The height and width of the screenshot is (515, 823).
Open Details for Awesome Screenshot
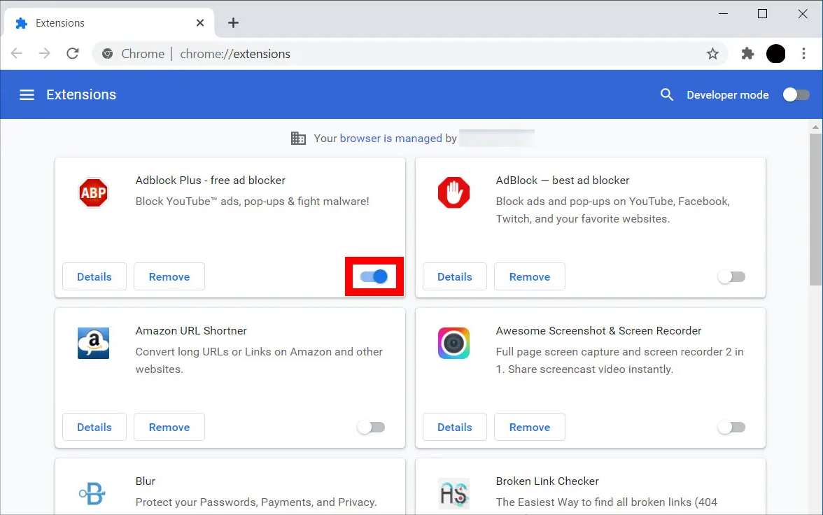click(x=455, y=428)
